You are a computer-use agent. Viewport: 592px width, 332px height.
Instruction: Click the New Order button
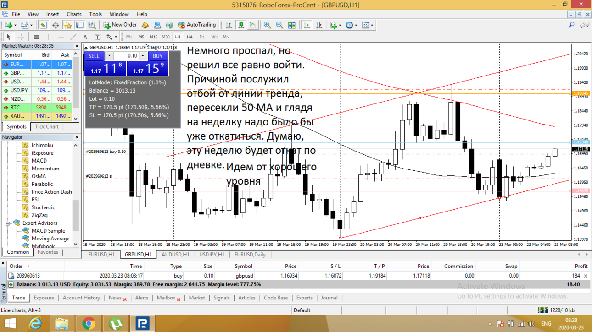coord(120,25)
